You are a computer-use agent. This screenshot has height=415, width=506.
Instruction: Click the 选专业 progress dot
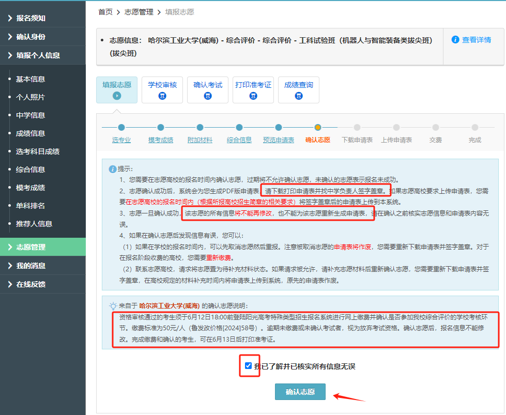(121, 128)
